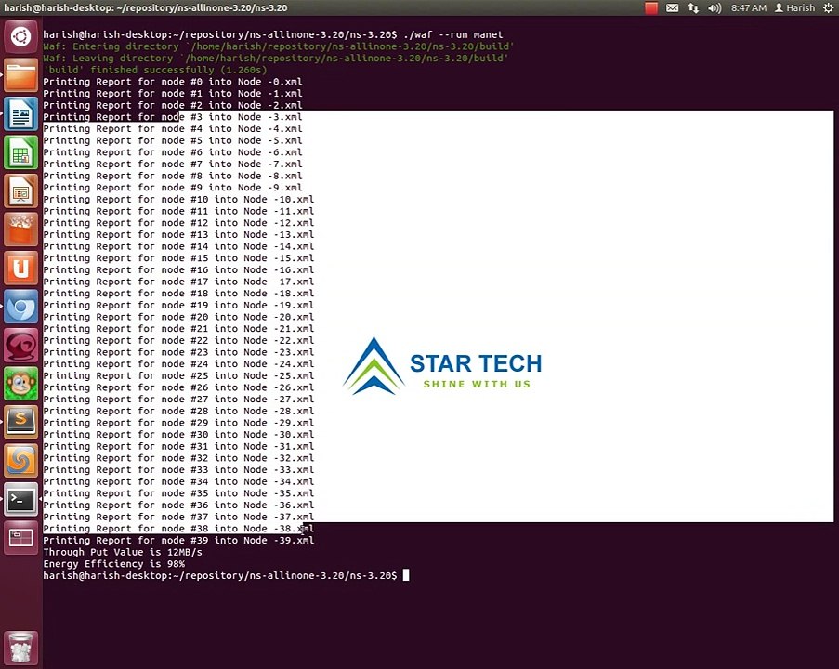Open the network connections indicator
This screenshot has width=839, height=669.
(x=693, y=8)
